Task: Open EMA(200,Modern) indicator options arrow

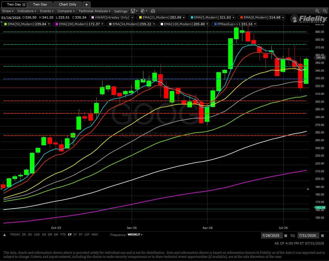Action: (x=103, y=24)
